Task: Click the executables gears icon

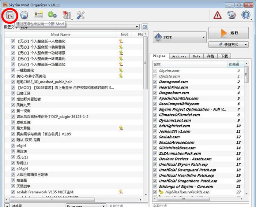Action: tap(52, 15)
